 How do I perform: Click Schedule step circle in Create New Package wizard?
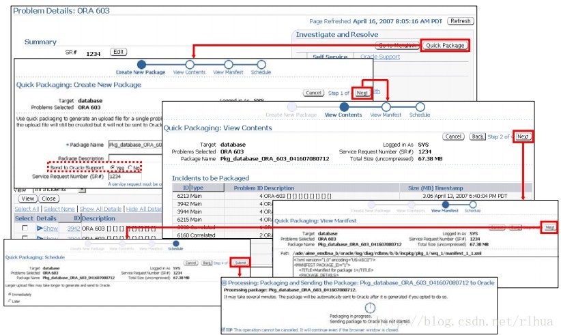261,64
